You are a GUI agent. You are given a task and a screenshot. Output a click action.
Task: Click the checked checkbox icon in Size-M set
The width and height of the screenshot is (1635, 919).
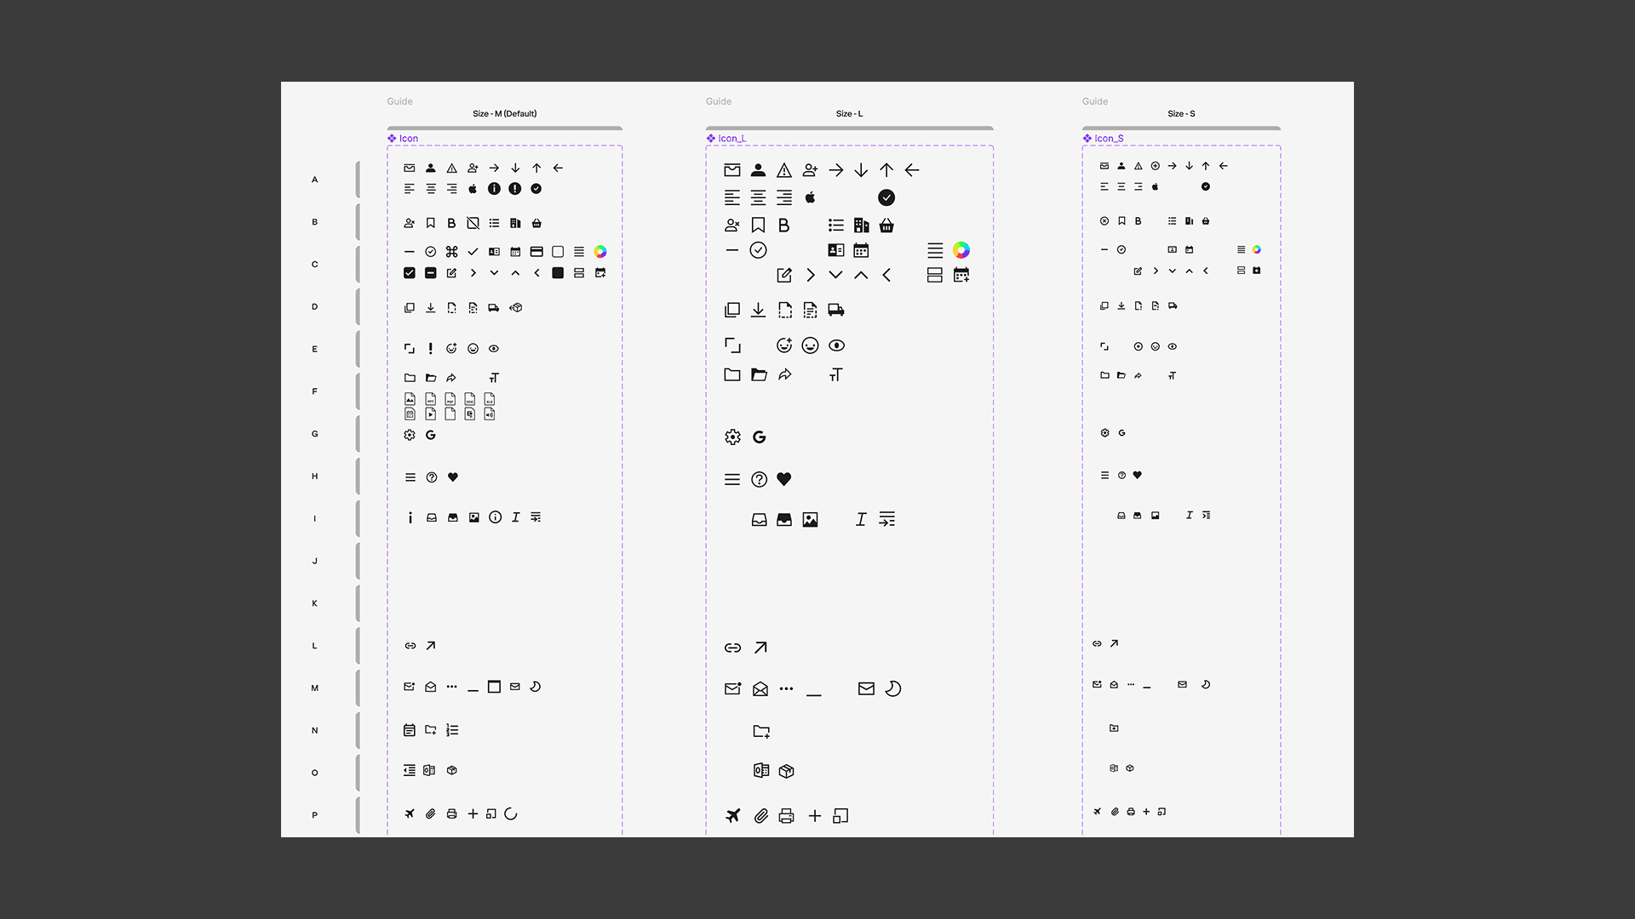click(410, 273)
